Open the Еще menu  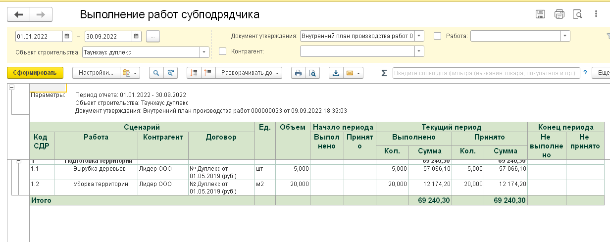tap(602, 73)
